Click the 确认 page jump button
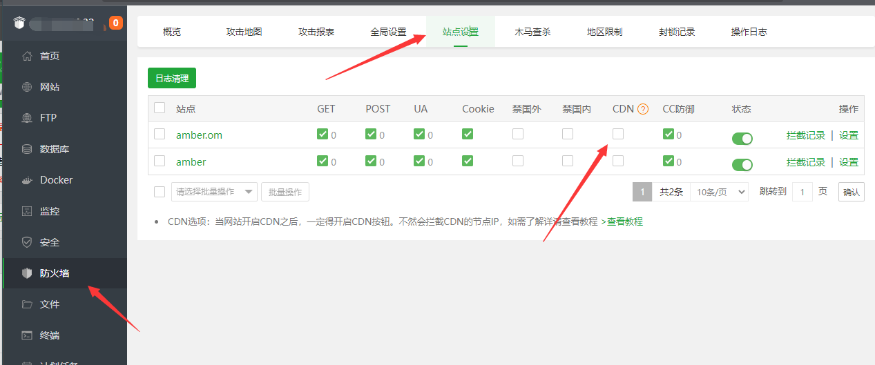875x365 pixels. click(x=852, y=192)
